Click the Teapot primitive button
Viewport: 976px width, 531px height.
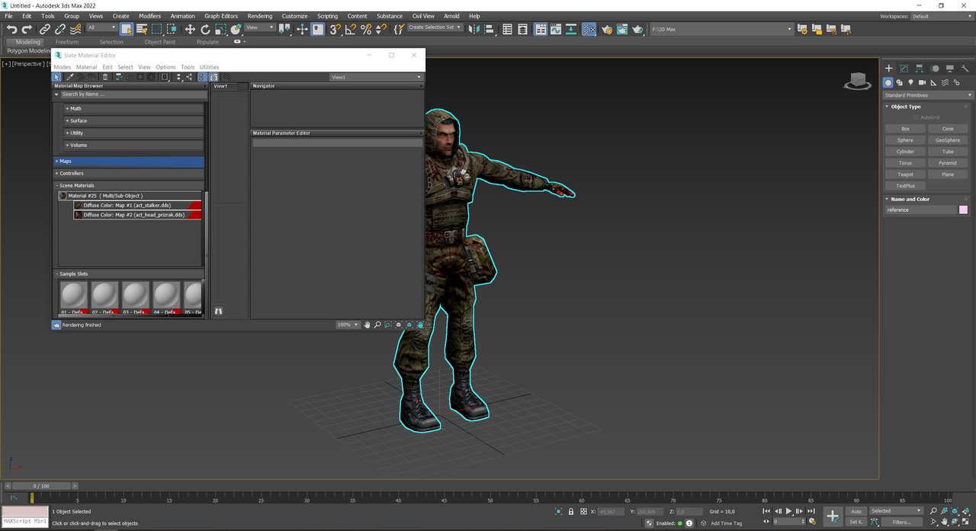(905, 174)
